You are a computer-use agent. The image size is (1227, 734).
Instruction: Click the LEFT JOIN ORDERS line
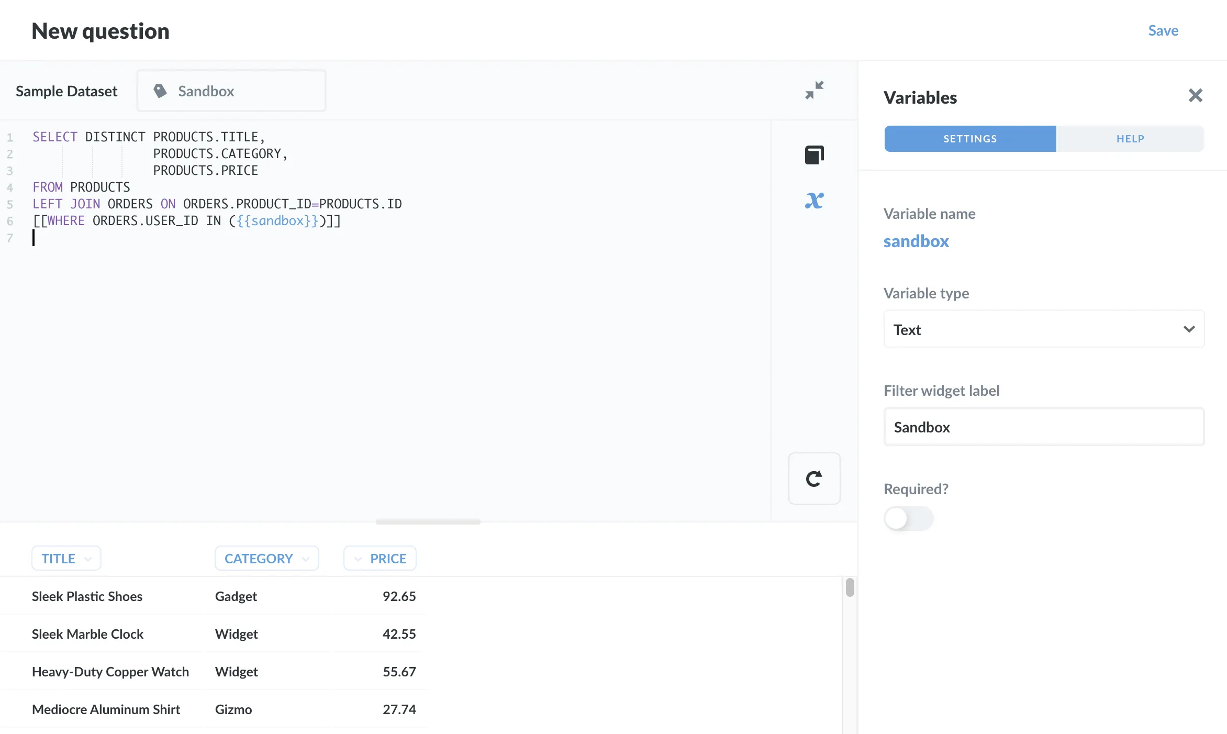(217, 204)
